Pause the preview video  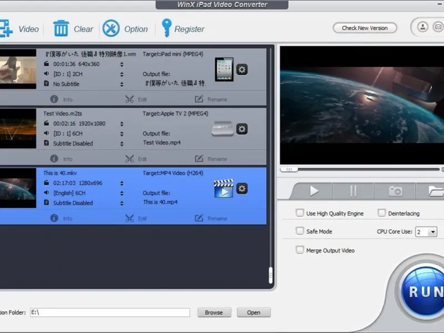point(353,191)
